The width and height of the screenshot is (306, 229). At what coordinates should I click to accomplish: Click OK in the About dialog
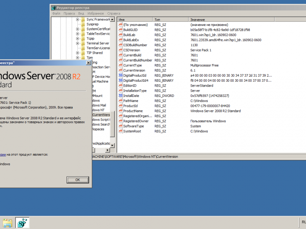point(78,180)
